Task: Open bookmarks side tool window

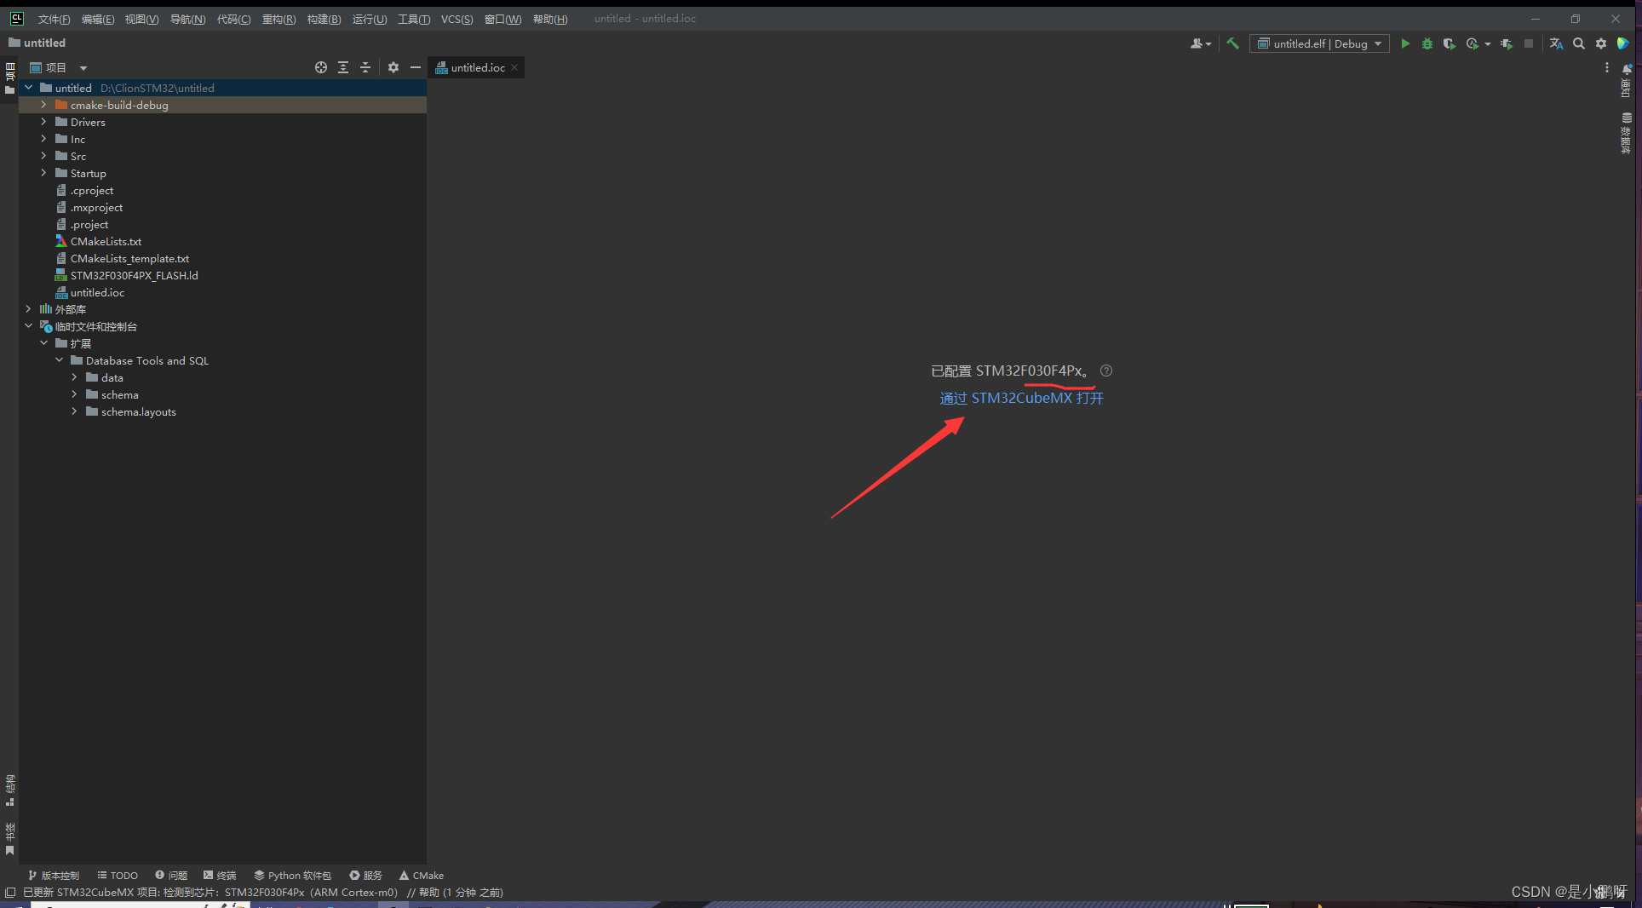Action: [9, 838]
